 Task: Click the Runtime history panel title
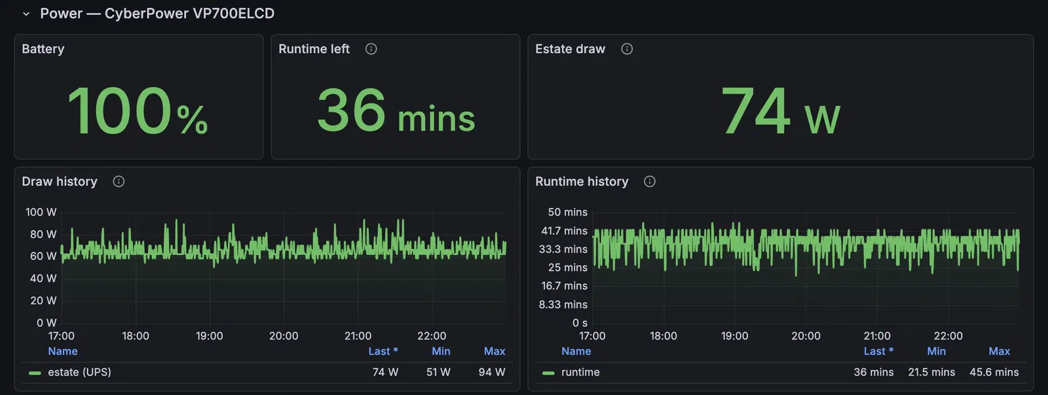pyautogui.click(x=582, y=182)
